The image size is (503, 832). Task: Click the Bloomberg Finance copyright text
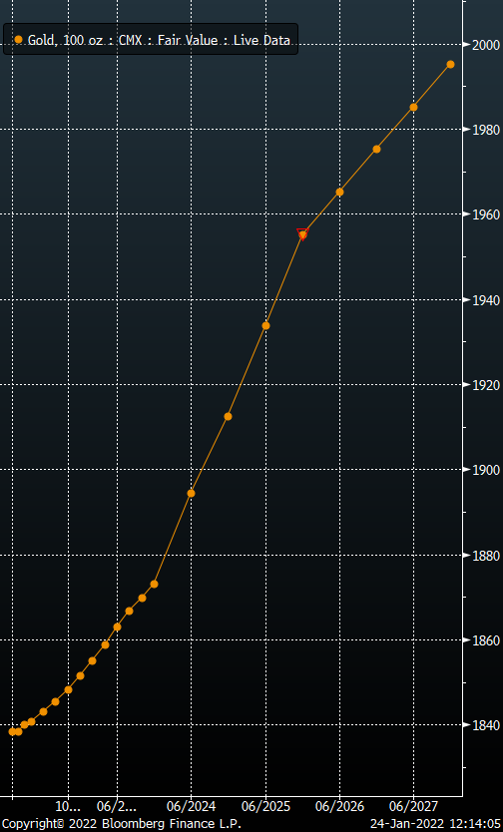click(122, 823)
